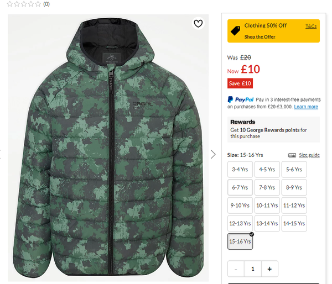Screen dimensions: 332x284
Task: Click the quantity input field
Action: [x=253, y=269]
